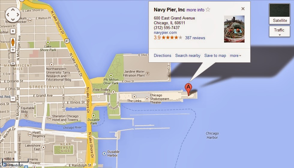
Task: Click the red marker A pin
Action: pos(188,90)
